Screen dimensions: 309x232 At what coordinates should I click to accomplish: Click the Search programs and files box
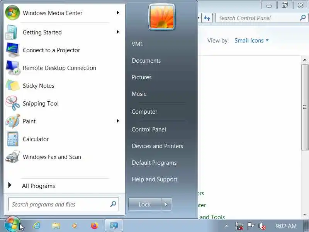(63, 204)
